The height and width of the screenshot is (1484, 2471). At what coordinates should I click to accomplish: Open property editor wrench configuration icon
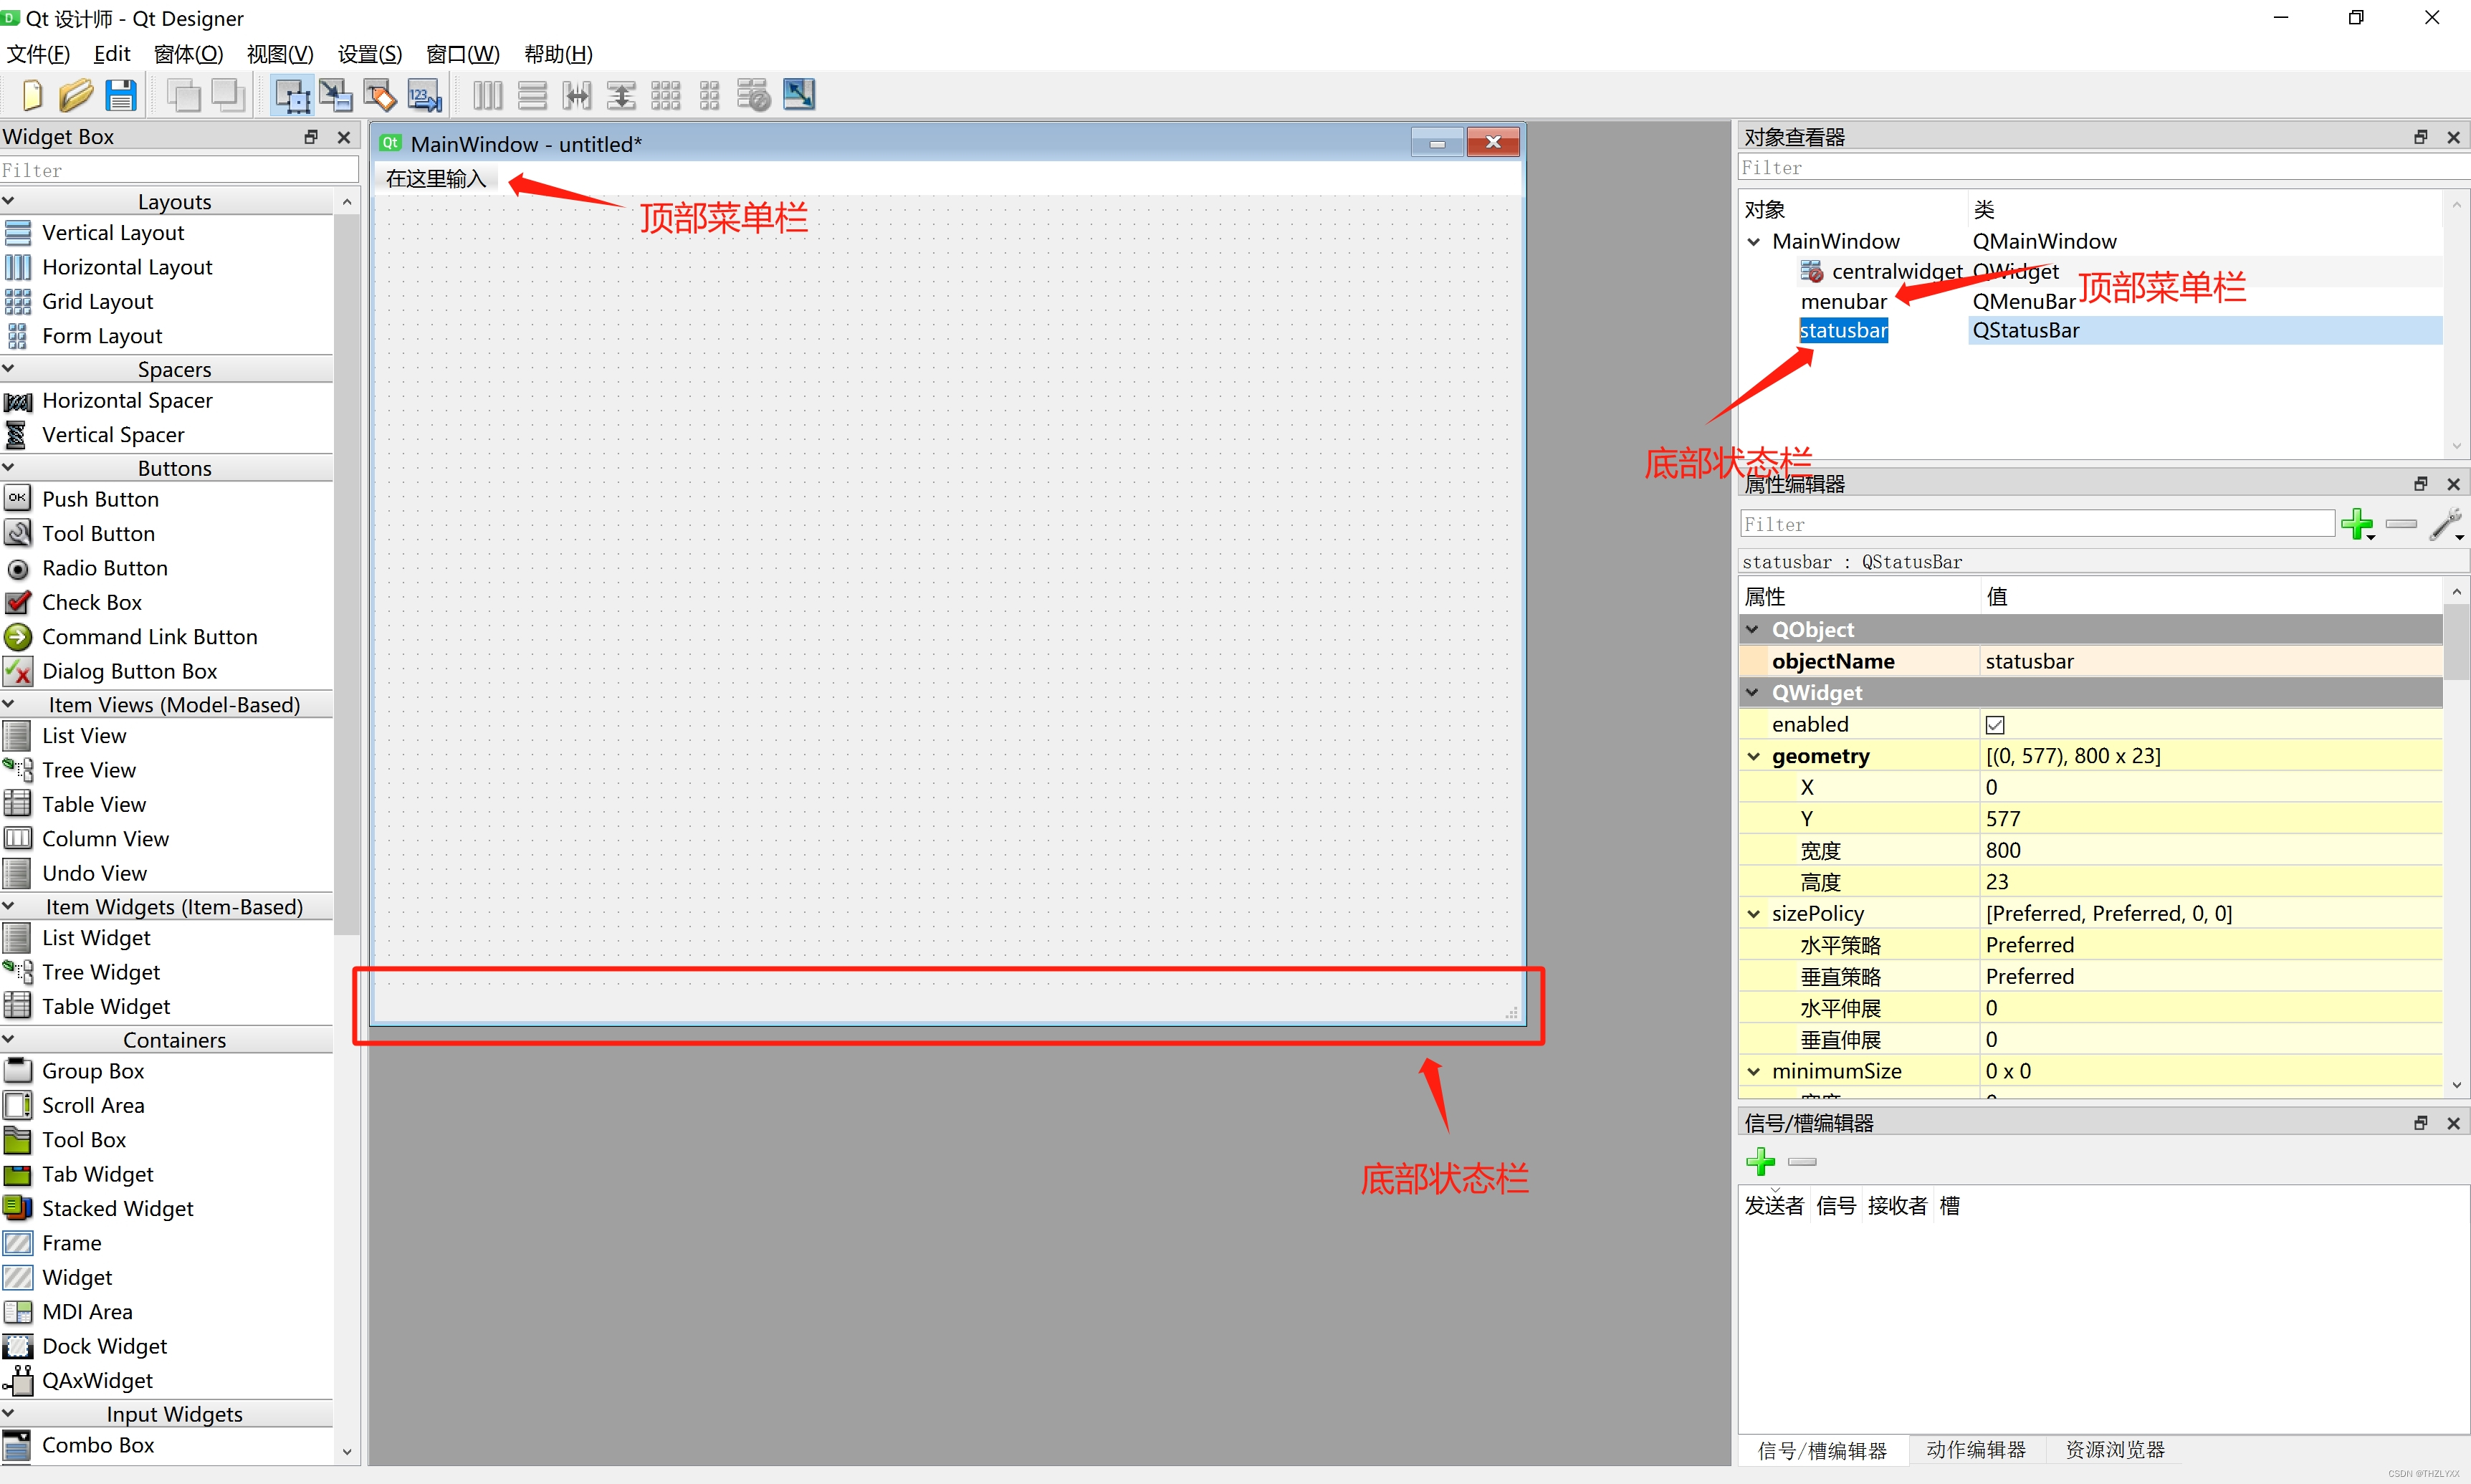(2446, 524)
